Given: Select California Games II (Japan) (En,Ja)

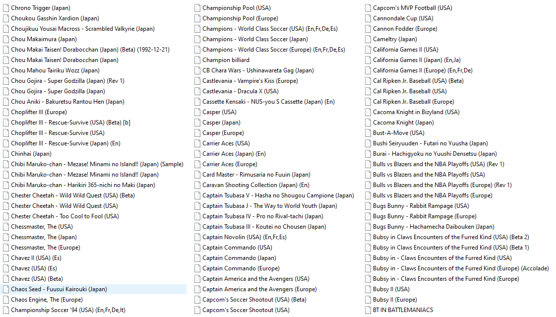Looking at the screenshot, I should [417, 60].
